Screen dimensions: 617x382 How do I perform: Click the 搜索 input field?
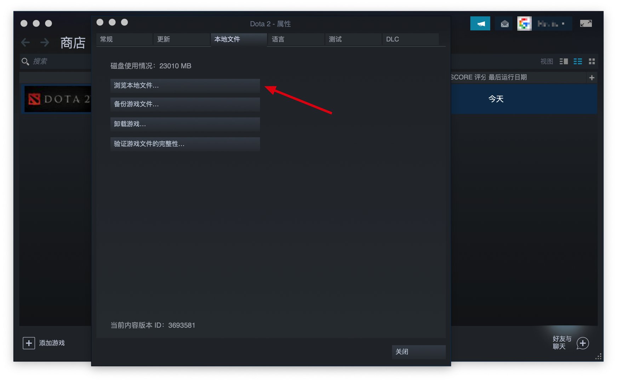point(50,61)
